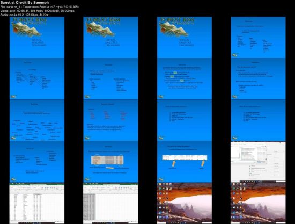Select the first desktop canyon wallpaper thumbnail
This screenshot has width=295, height=224.
click(x=185, y=203)
